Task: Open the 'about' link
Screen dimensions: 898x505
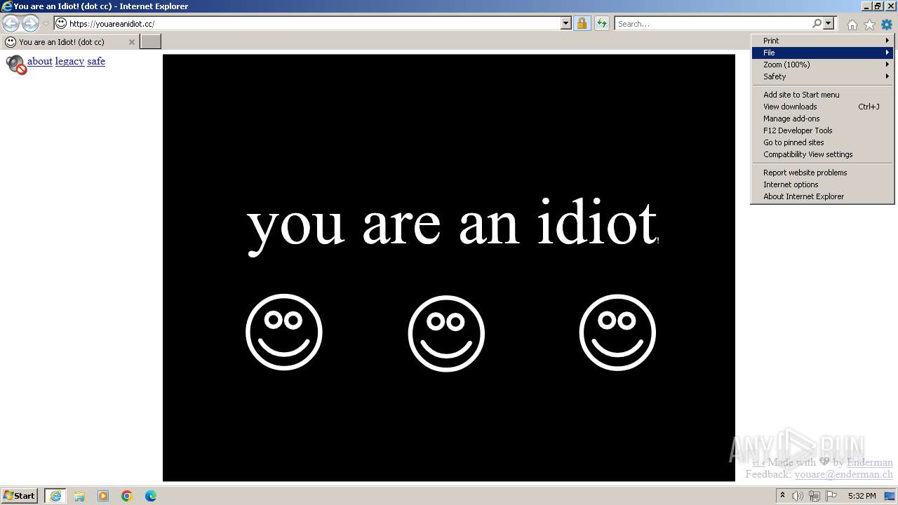Action: (x=40, y=61)
